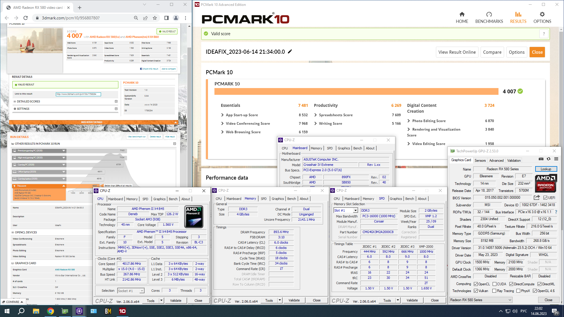Open PCMark 10 taskbar icon
Screen dimensions: 564x317
[x=122, y=311]
